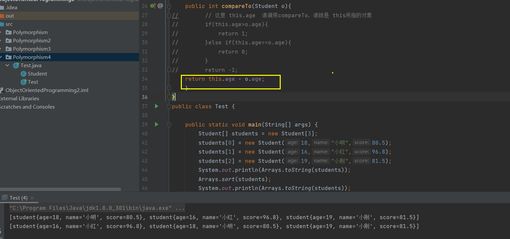The height and width of the screenshot is (239, 510).
Task: Click commented 'if(this.age>o.age){' on line 28
Action: click(237, 24)
